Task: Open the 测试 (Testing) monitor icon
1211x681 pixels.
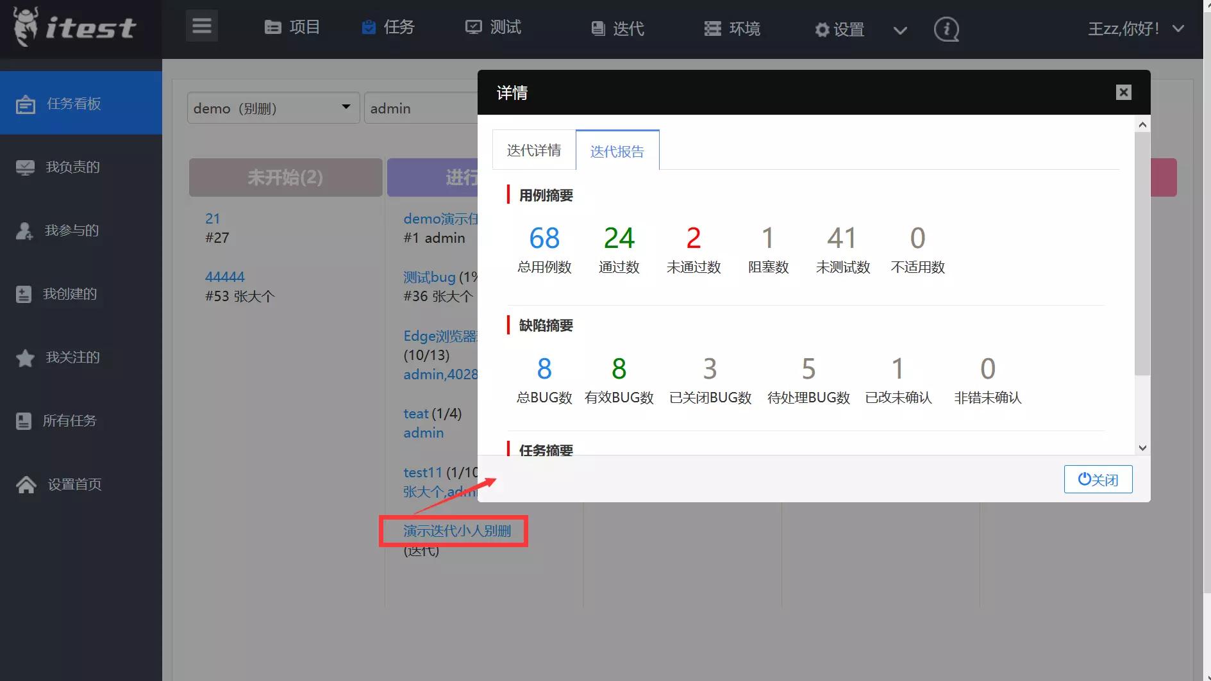Action: (472, 27)
